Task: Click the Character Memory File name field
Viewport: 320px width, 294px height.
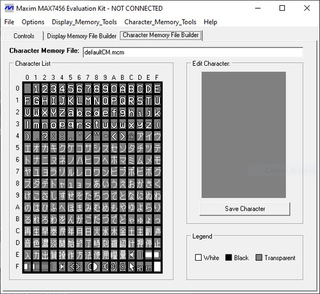Action: tap(193, 52)
